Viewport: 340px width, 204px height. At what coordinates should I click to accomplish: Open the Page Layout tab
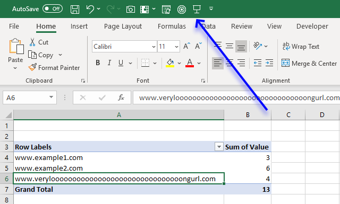point(123,26)
